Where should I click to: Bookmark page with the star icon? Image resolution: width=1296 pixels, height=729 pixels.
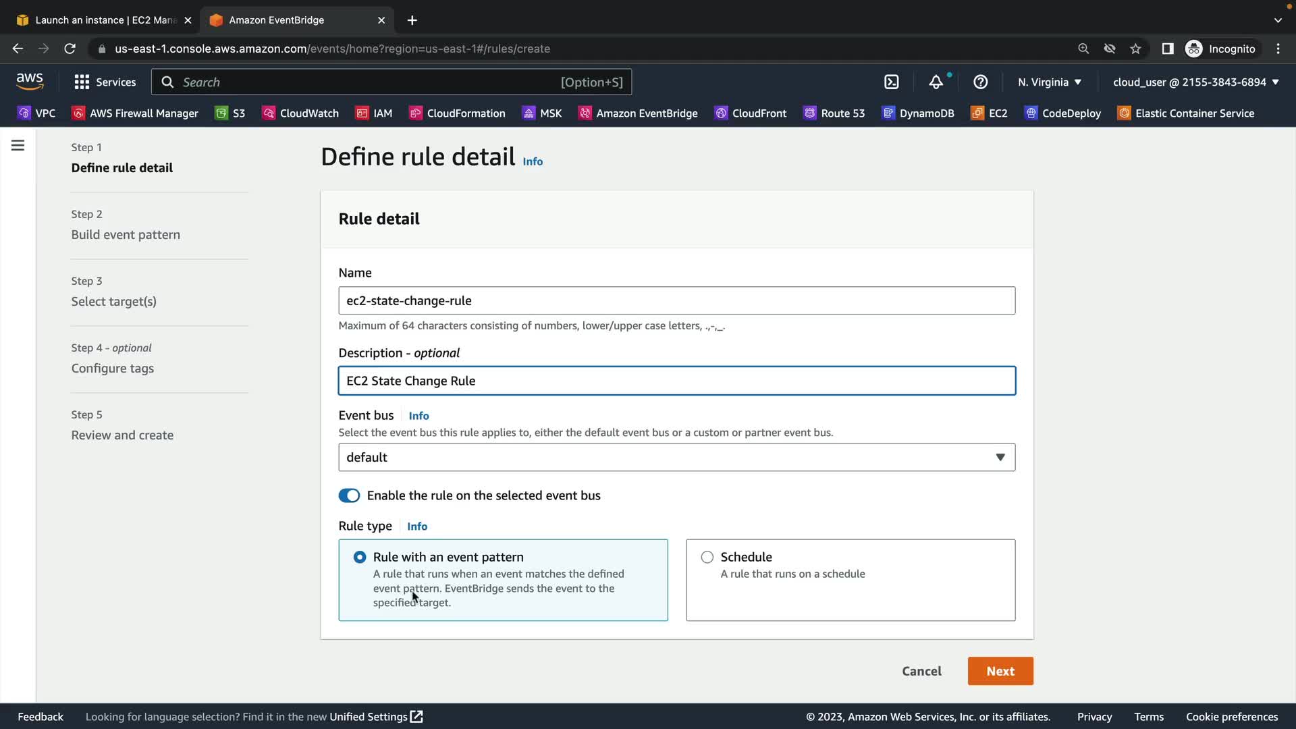[x=1135, y=49]
